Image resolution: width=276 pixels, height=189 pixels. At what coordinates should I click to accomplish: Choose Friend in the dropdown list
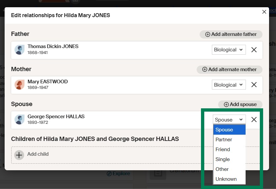pyautogui.click(x=223, y=149)
